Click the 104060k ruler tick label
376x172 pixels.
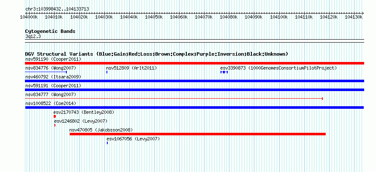179,17
